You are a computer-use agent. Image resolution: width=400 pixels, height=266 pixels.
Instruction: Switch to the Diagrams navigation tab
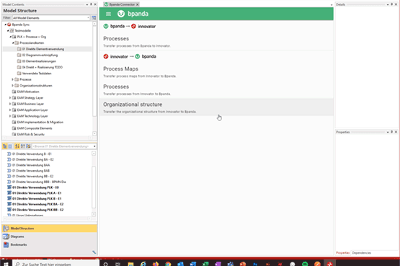click(49, 236)
